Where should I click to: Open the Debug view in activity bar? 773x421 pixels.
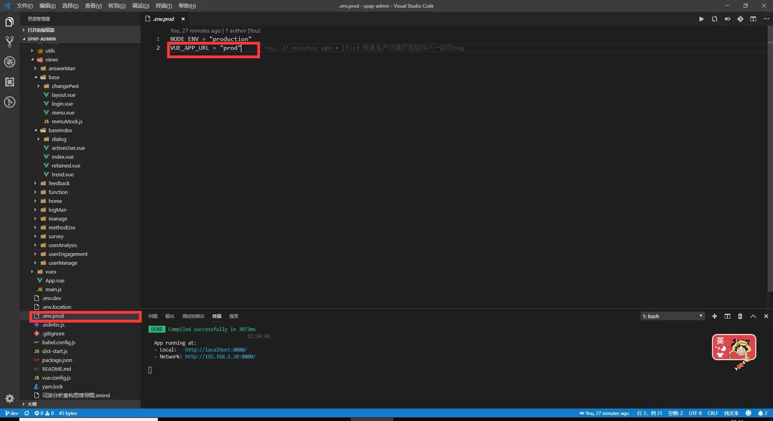[10, 62]
